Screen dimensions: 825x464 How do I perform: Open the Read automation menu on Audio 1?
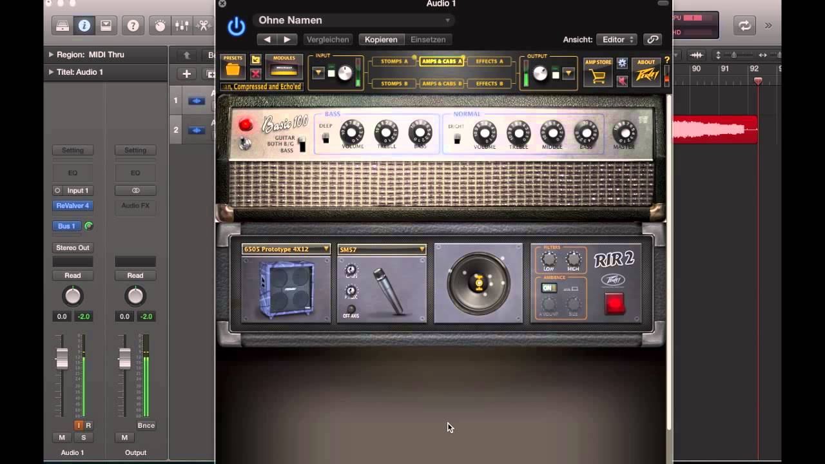point(72,275)
